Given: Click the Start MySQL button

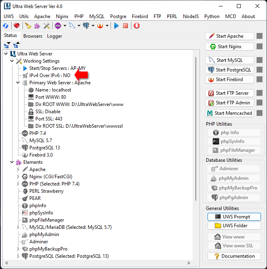Looking at the screenshot, I should point(229,60).
